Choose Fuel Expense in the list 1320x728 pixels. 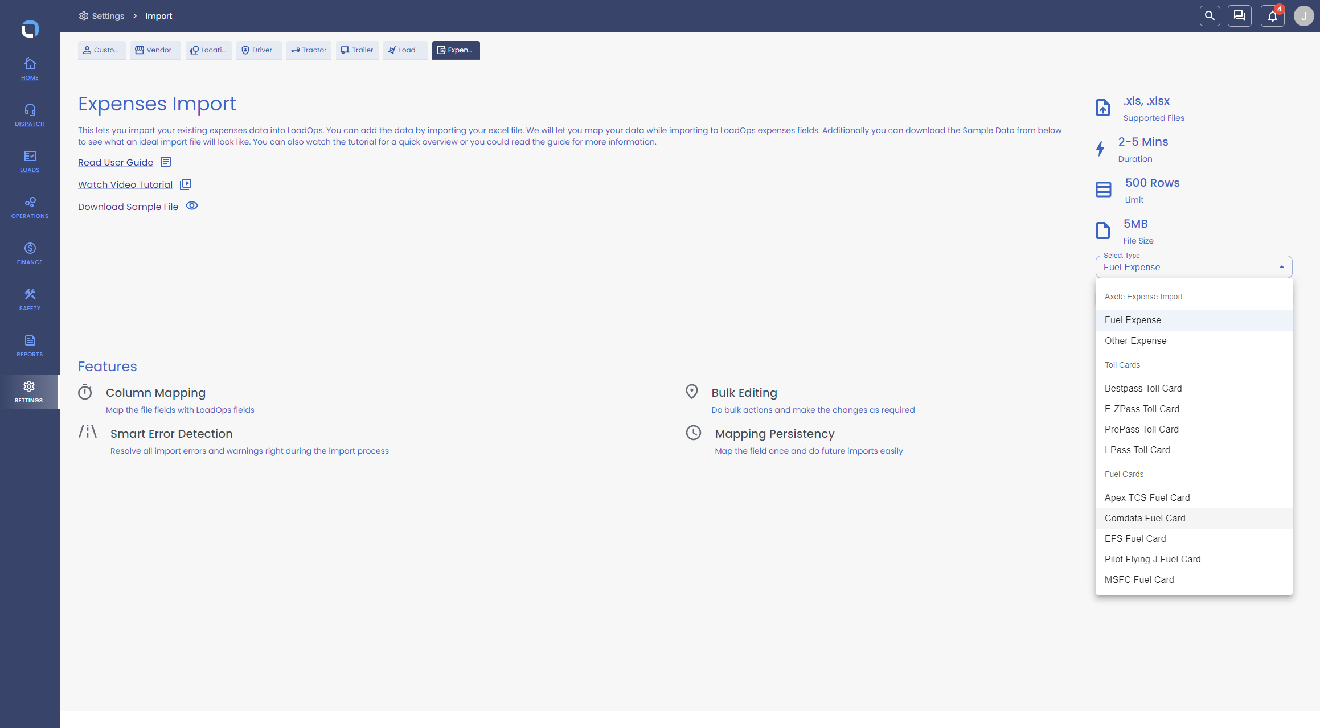click(x=1194, y=320)
